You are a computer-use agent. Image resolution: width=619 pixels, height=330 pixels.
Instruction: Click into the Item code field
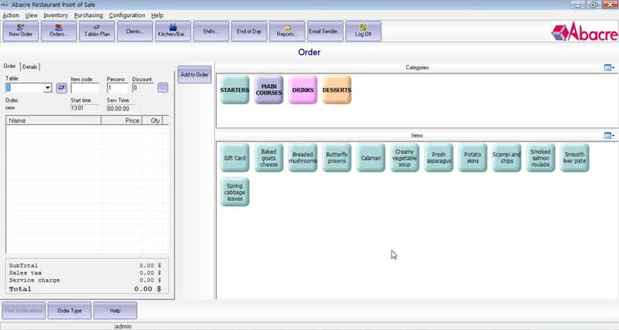tap(84, 88)
